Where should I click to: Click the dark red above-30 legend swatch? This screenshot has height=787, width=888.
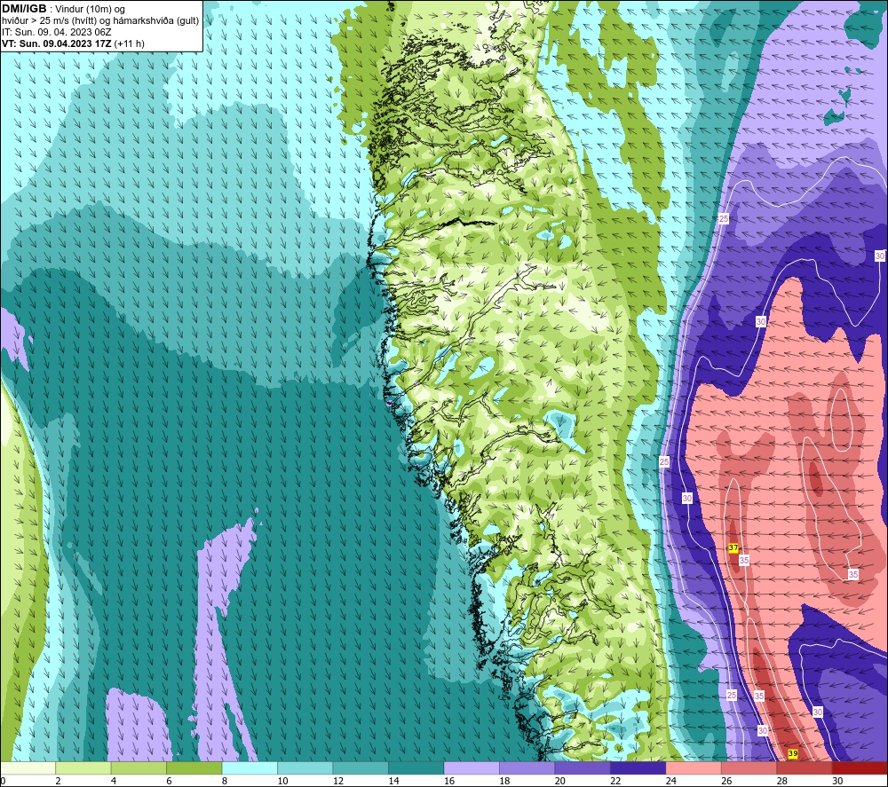point(860,768)
